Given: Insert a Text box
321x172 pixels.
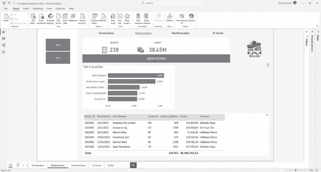Looking at the screenshot, I should 119,19.
